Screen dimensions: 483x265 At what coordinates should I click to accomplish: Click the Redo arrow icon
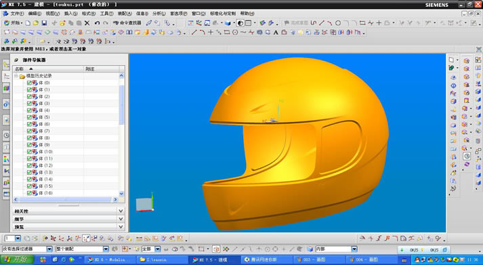click(106, 23)
